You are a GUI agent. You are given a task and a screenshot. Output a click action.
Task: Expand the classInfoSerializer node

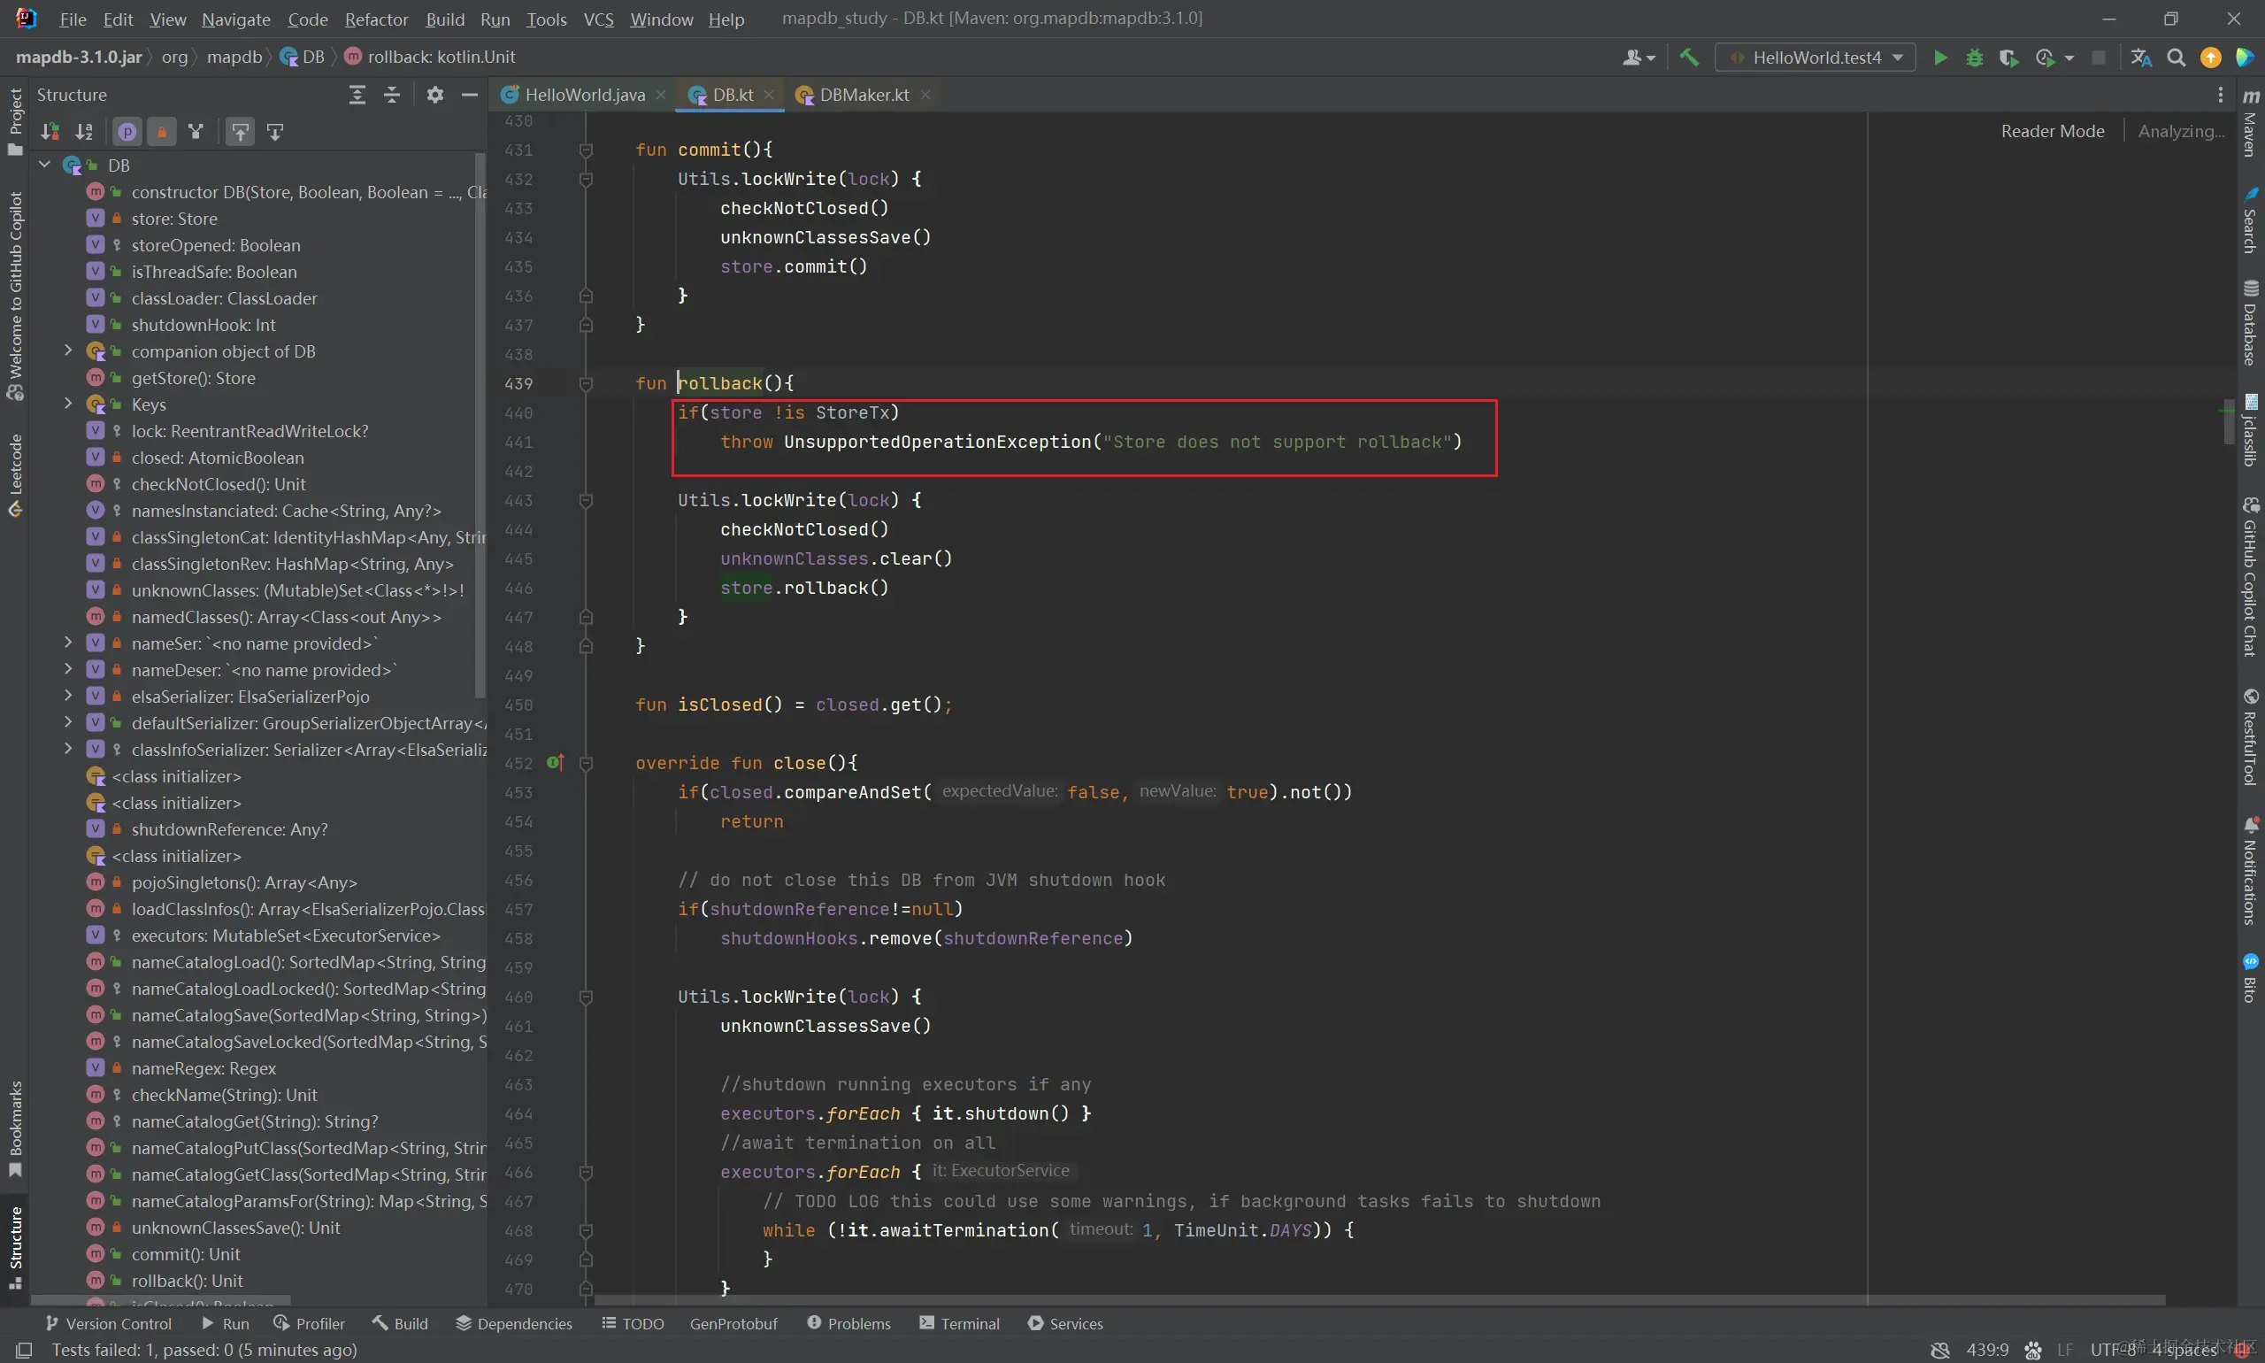(68, 750)
